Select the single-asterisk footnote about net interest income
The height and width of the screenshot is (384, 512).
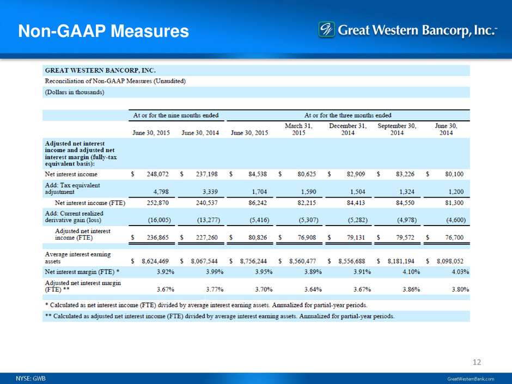pos(206,305)
